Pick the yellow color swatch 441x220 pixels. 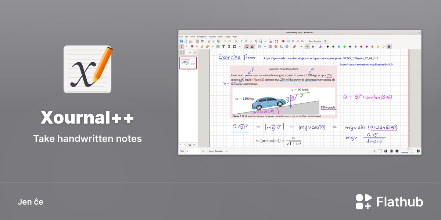[378, 47]
